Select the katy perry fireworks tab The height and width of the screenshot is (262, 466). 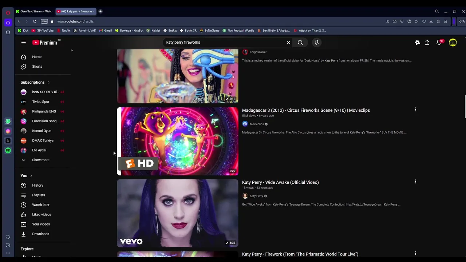pyautogui.click(x=76, y=11)
